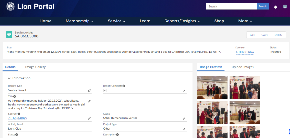Viewport: 290px width, 138px height.
Task: Click the Service Activity handshake icon
Action: 9,34
